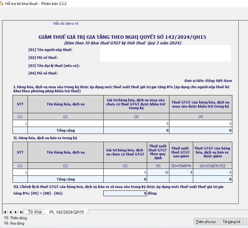Screen dimensions: 248x228
Task: Select section II goods value cell in row 1
Action: (125, 172)
